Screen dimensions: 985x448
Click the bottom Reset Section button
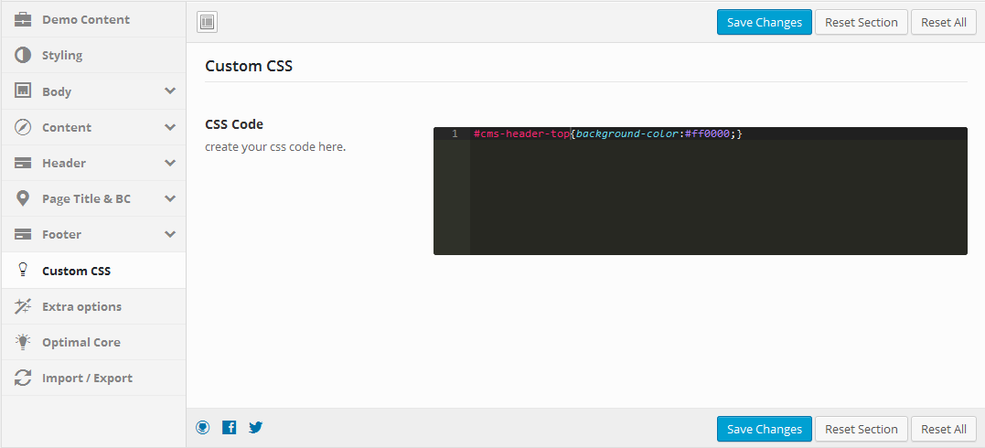click(x=862, y=429)
